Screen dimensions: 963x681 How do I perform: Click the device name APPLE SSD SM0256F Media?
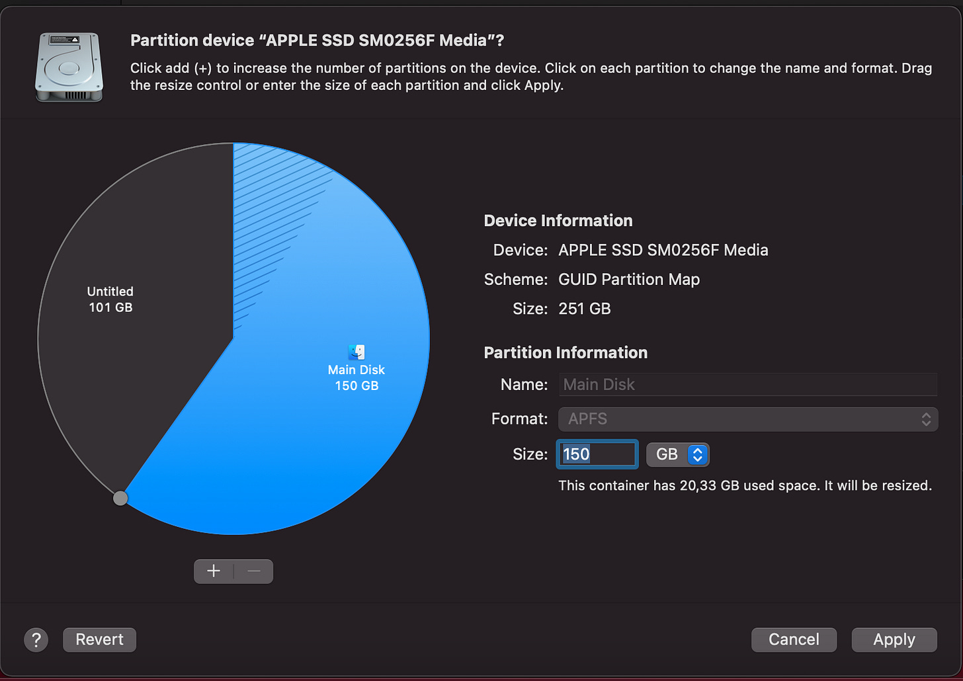(x=663, y=250)
